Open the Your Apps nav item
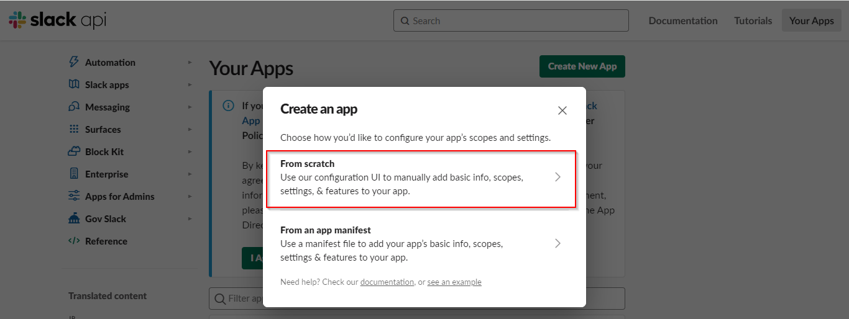 pyautogui.click(x=812, y=20)
